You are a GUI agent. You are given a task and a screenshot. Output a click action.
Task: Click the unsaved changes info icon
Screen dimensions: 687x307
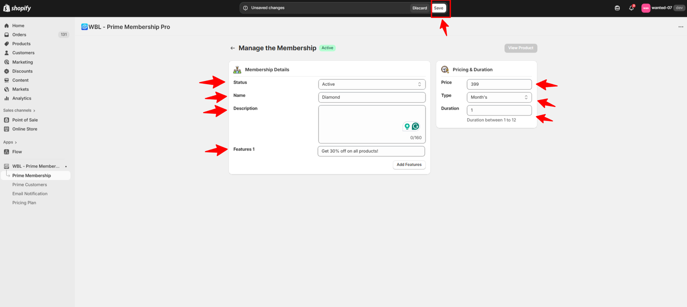(246, 8)
